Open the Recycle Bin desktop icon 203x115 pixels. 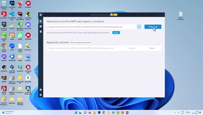pos(4,5)
